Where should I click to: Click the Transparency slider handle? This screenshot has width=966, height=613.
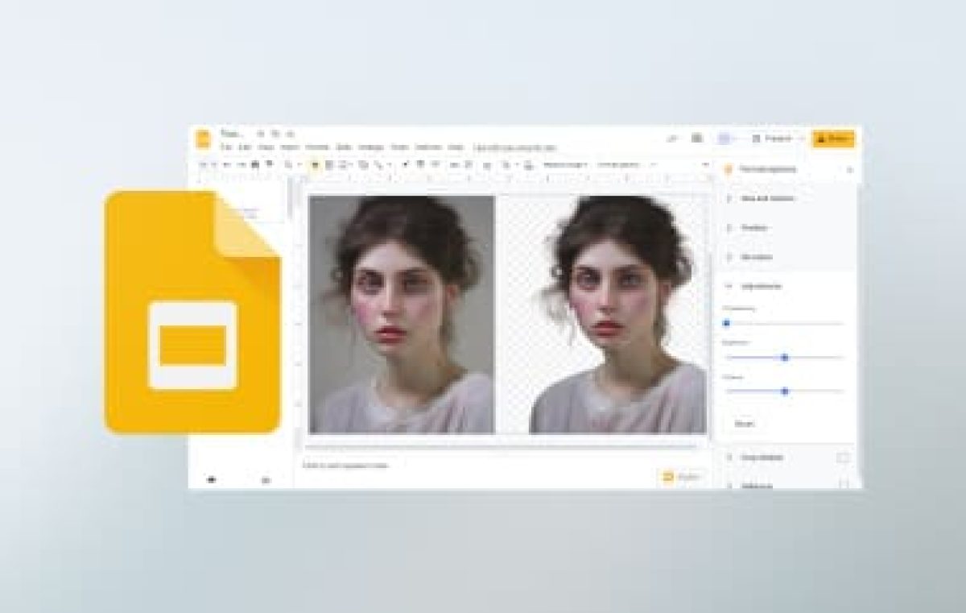[x=726, y=323]
